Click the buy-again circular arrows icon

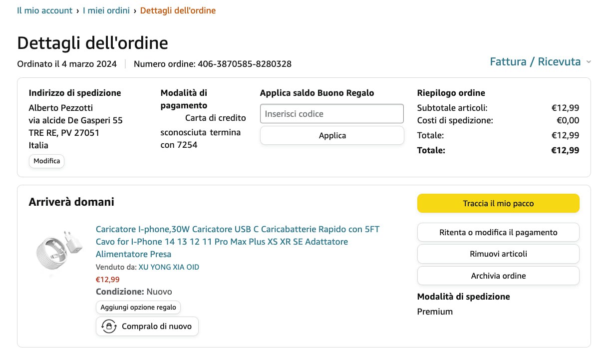108,327
